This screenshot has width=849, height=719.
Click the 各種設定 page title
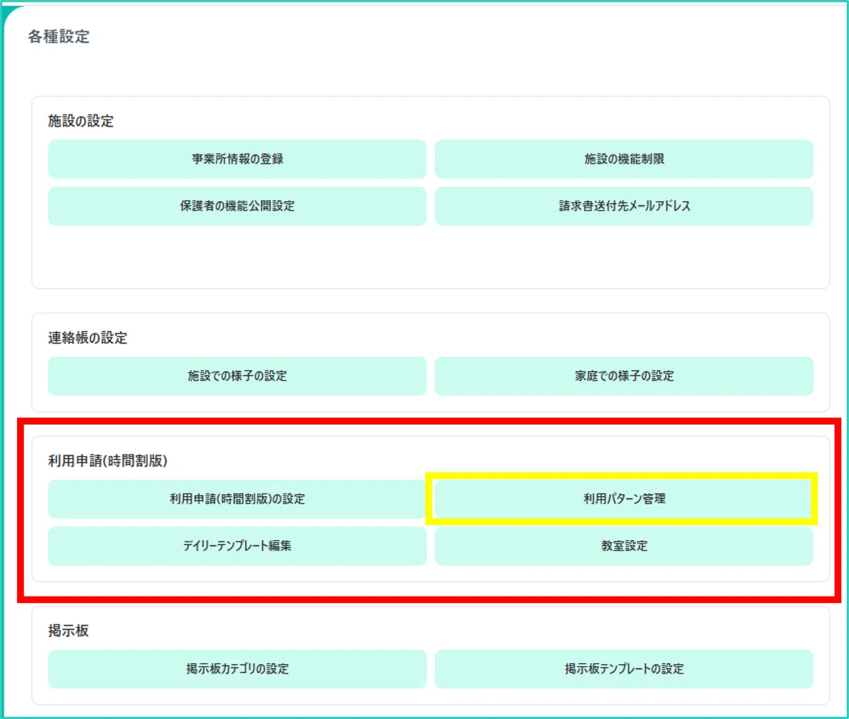point(59,37)
